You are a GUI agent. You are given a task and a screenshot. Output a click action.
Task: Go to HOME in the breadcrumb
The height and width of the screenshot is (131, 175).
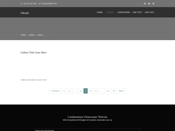point(23,35)
